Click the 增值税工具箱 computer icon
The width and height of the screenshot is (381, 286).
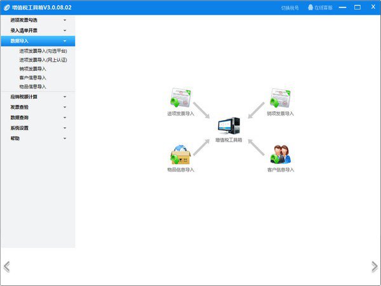(x=229, y=126)
